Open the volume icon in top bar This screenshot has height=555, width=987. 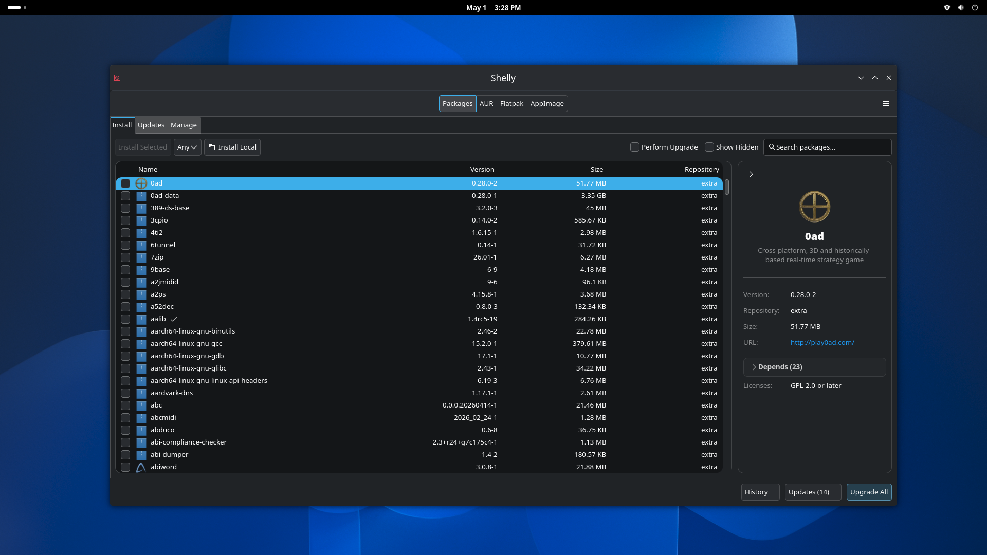click(x=961, y=8)
